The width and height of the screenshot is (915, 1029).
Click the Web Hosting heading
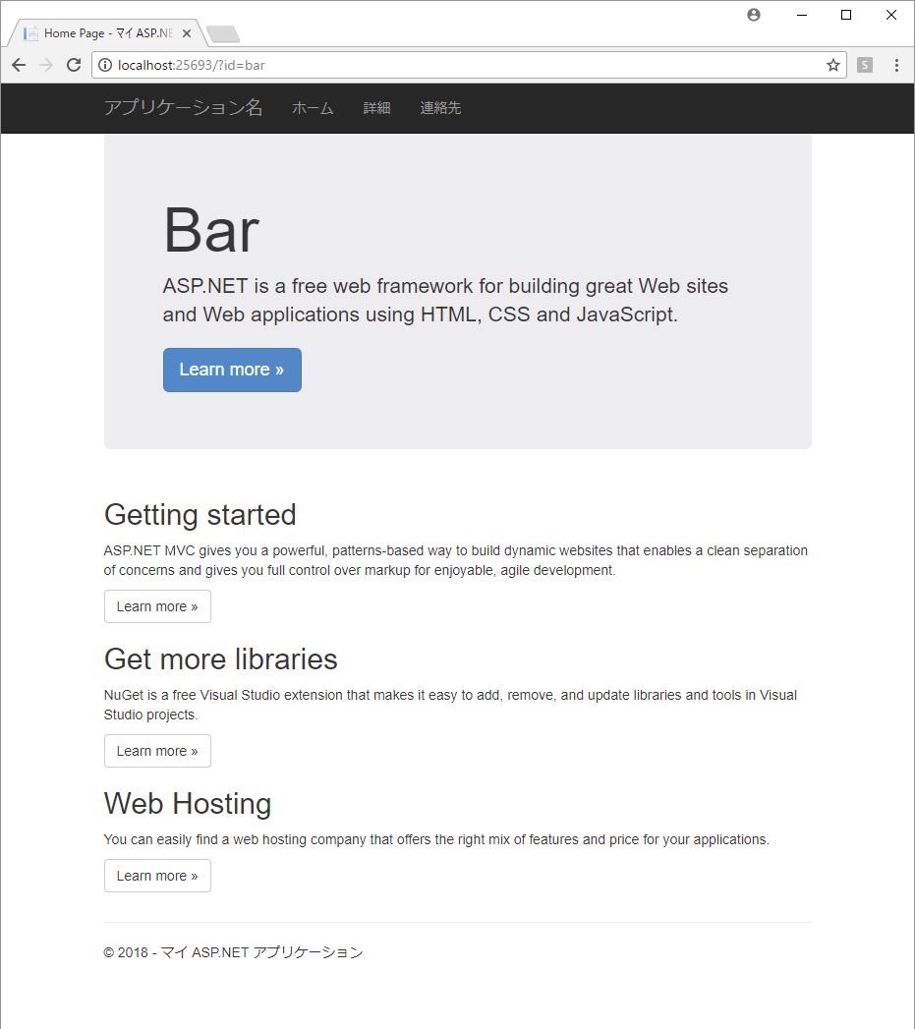188,804
